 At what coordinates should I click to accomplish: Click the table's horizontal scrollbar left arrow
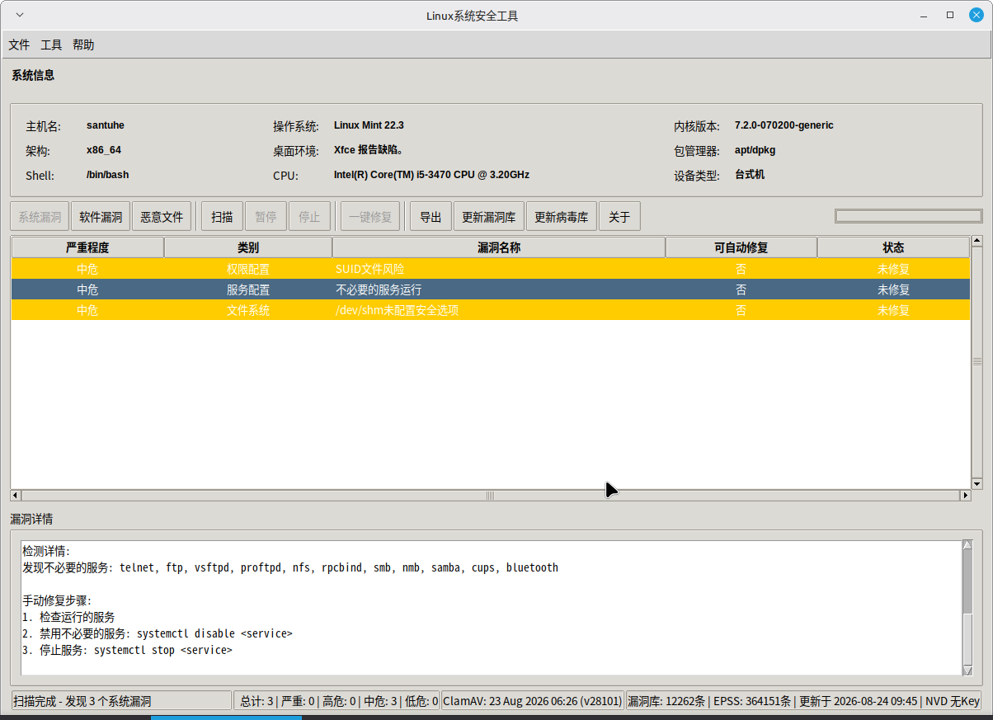15,496
